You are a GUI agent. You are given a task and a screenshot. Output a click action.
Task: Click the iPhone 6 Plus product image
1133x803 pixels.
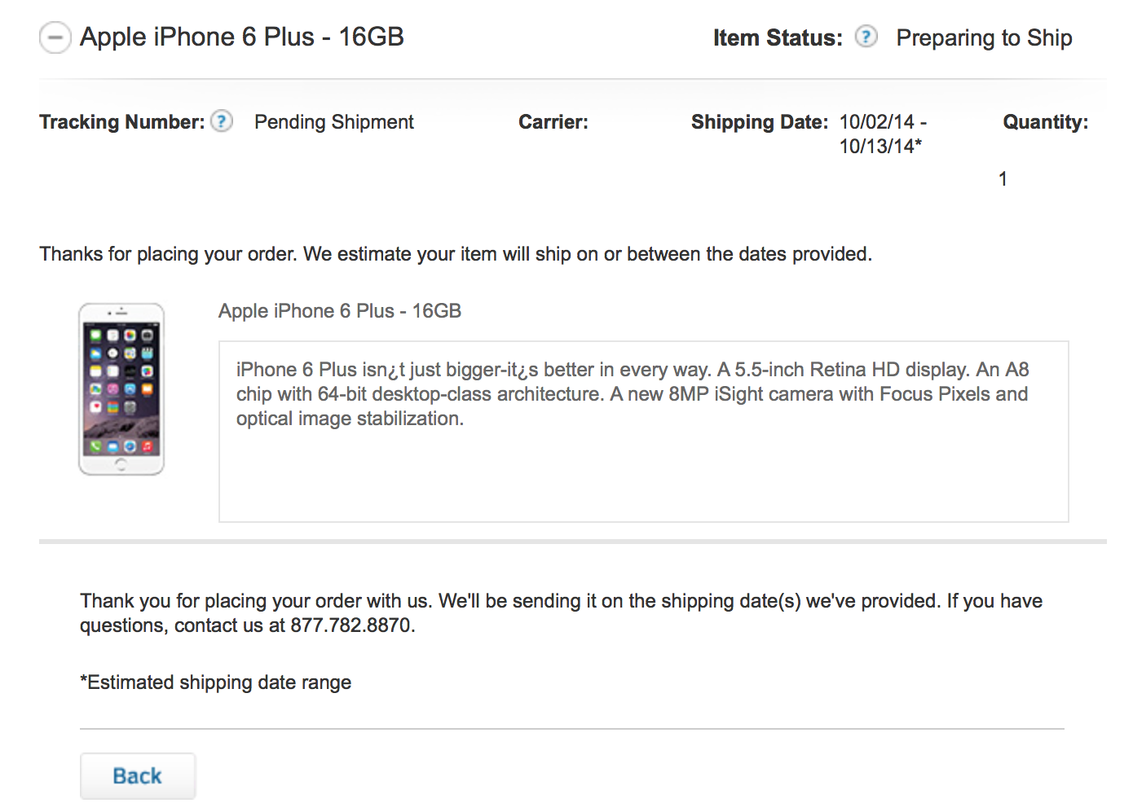(x=121, y=389)
